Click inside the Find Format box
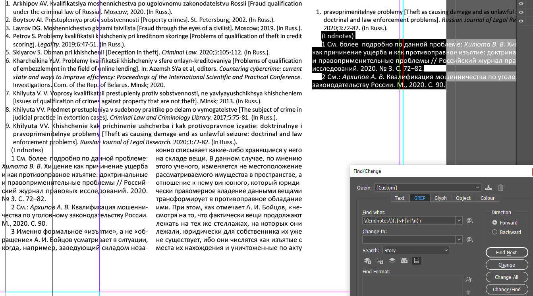This screenshot has width=533, height=296. tap(412, 286)
